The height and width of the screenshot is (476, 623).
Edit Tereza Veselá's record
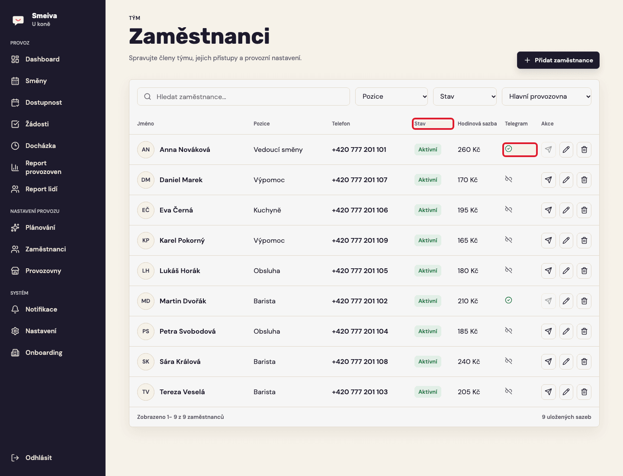[566, 392]
